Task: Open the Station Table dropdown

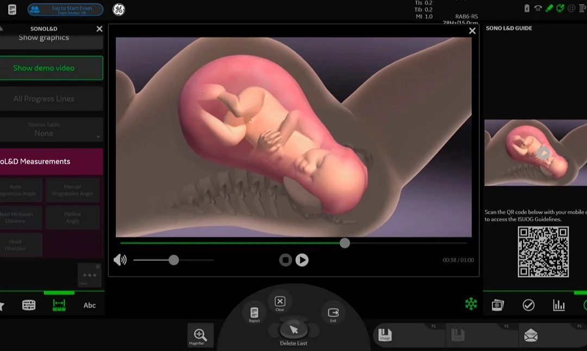Action: (x=51, y=129)
